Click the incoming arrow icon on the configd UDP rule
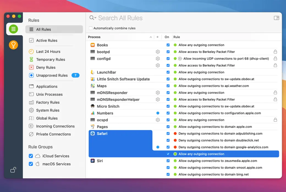This screenshot has width=286, height=192. click(x=180, y=59)
